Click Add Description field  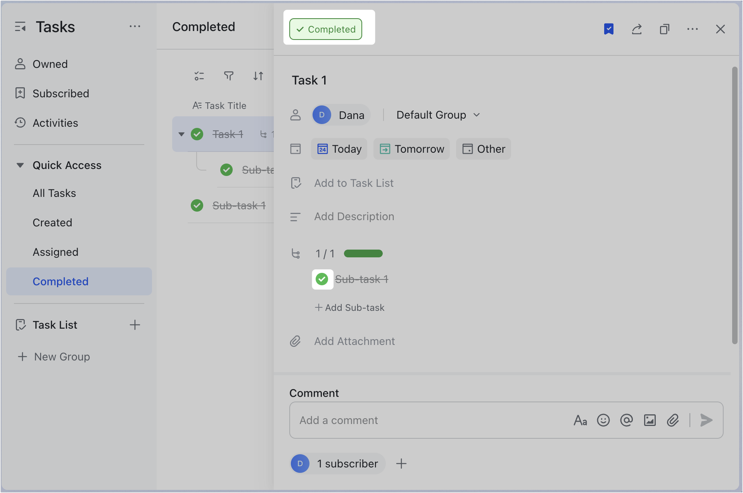tap(354, 216)
